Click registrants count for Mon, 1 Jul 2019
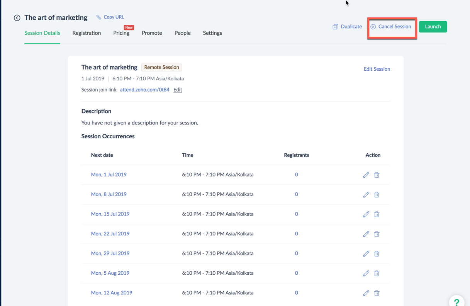The width and height of the screenshot is (470, 306). point(296,175)
